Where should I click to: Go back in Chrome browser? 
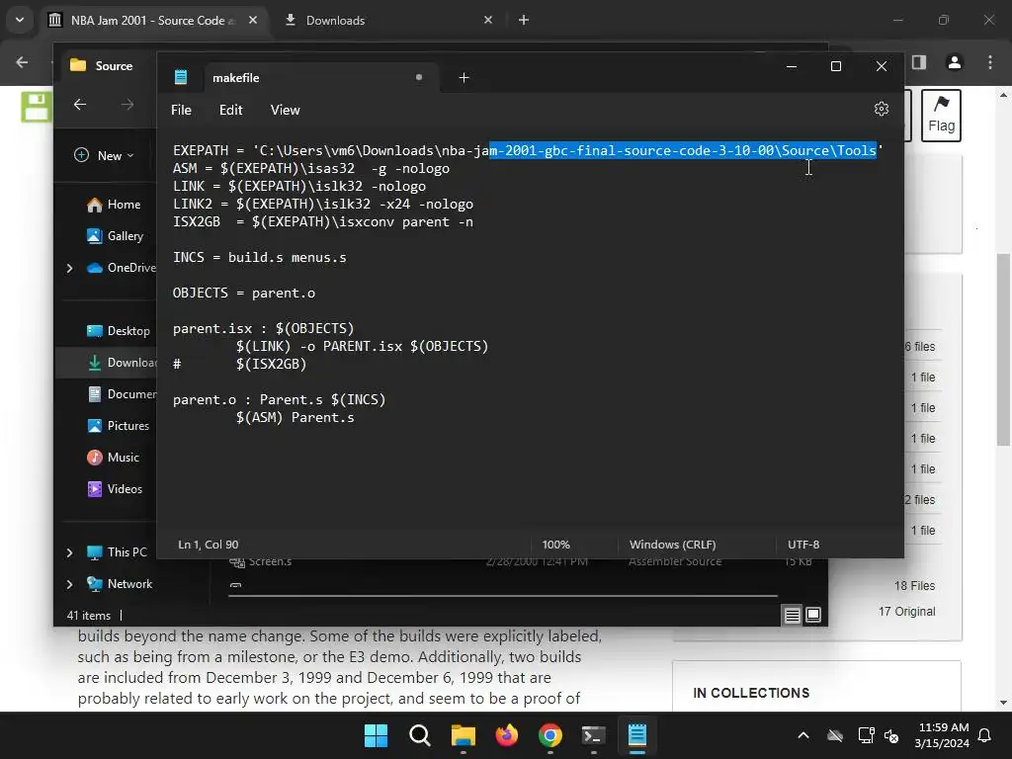tap(22, 62)
